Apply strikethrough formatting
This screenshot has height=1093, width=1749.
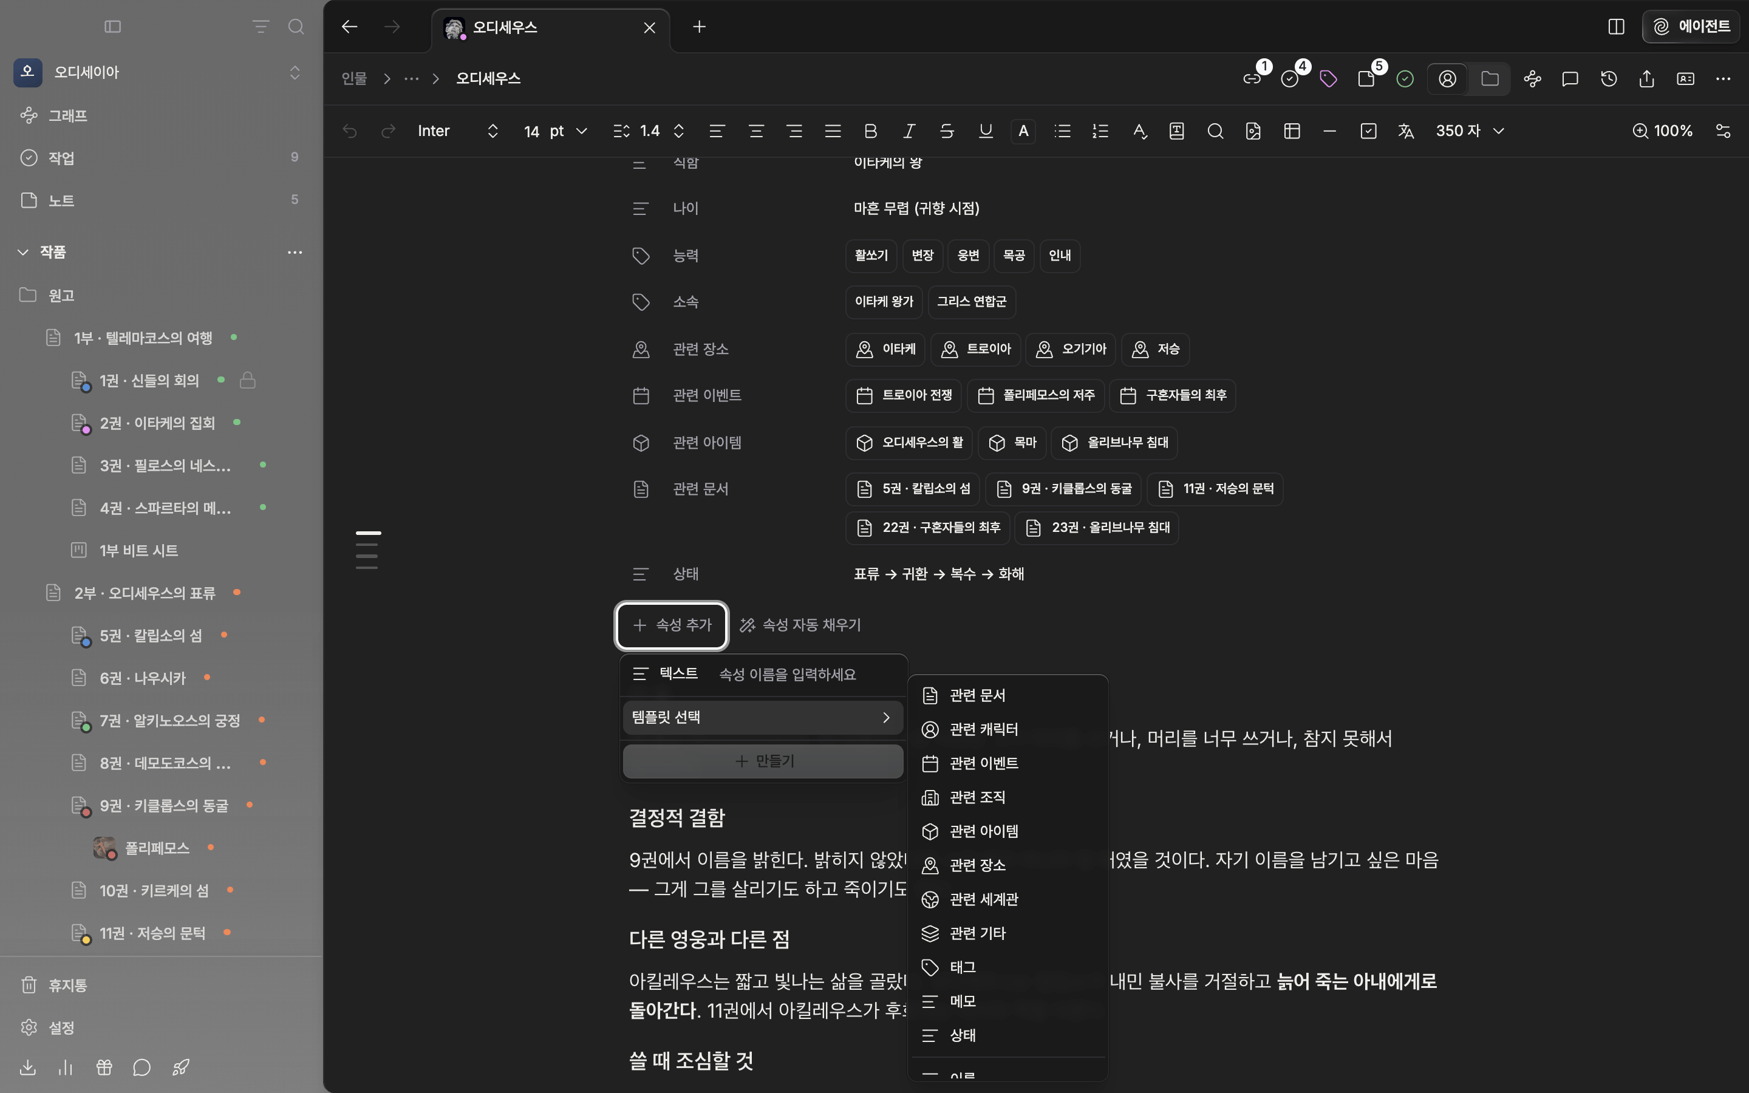tap(947, 131)
